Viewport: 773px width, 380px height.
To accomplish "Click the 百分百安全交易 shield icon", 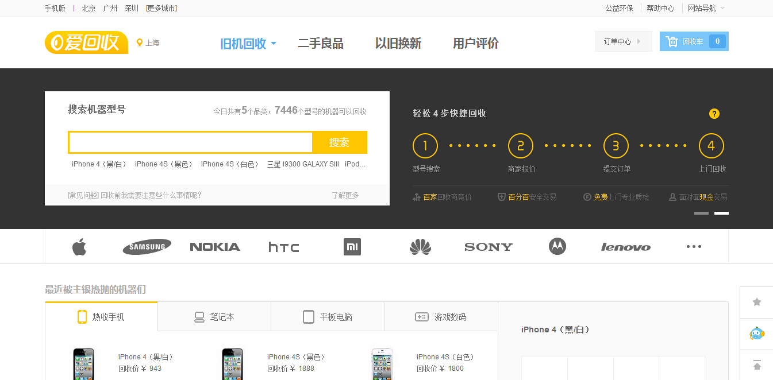I will tap(502, 197).
